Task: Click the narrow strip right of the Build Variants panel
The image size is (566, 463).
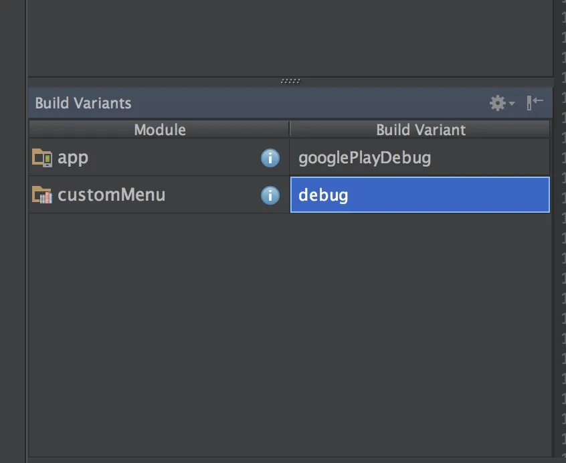Action: (559, 268)
